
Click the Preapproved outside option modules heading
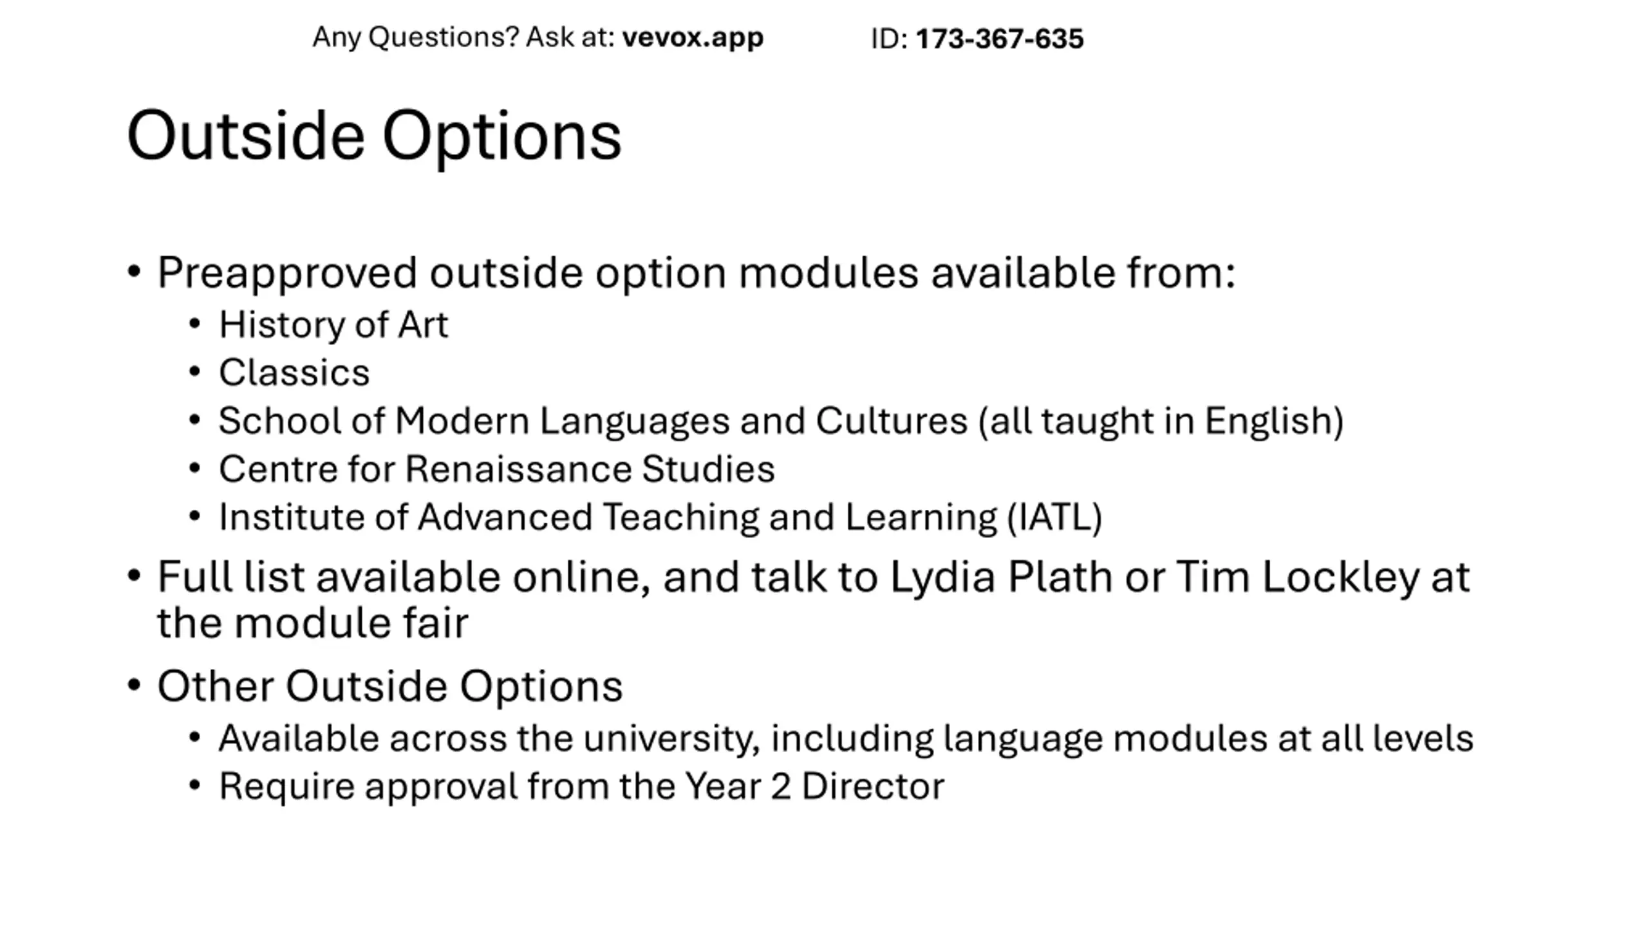pos(697,274)
